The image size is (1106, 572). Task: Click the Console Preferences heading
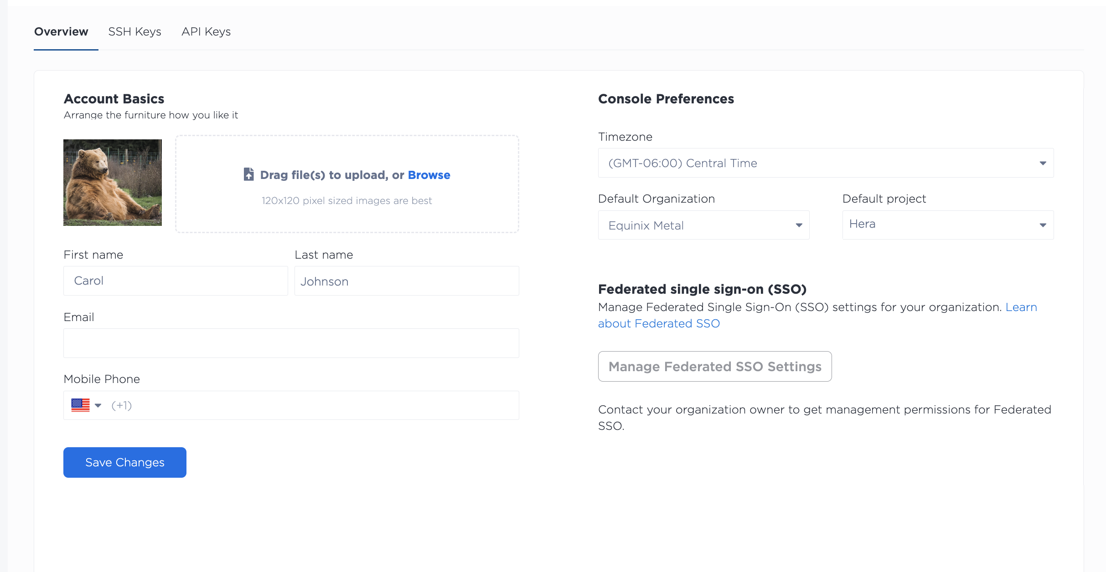coord(666,99)
